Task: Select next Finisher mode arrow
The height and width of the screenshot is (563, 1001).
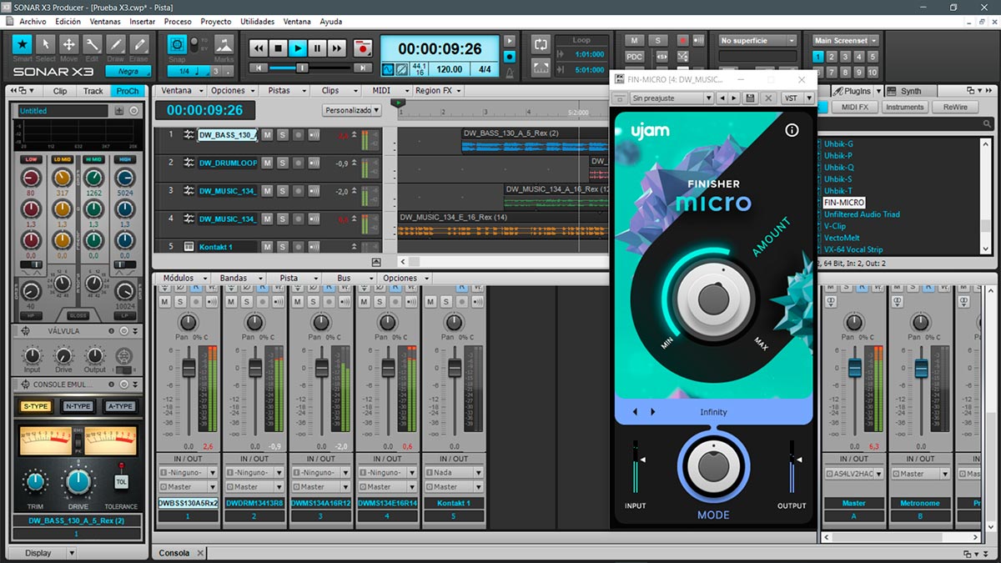Action: click(652, 412)
